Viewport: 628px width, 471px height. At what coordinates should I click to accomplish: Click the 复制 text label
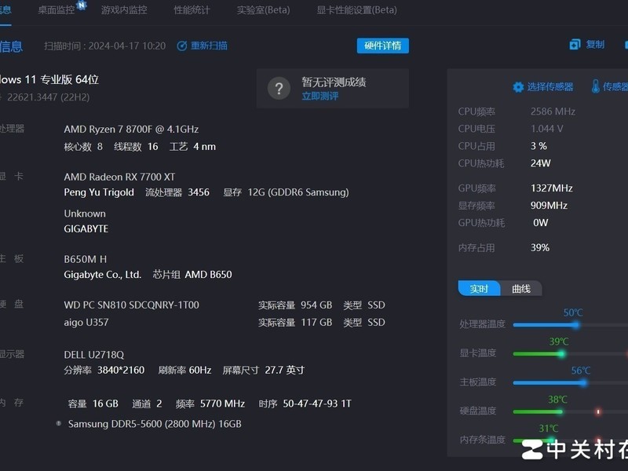point(595,45)
